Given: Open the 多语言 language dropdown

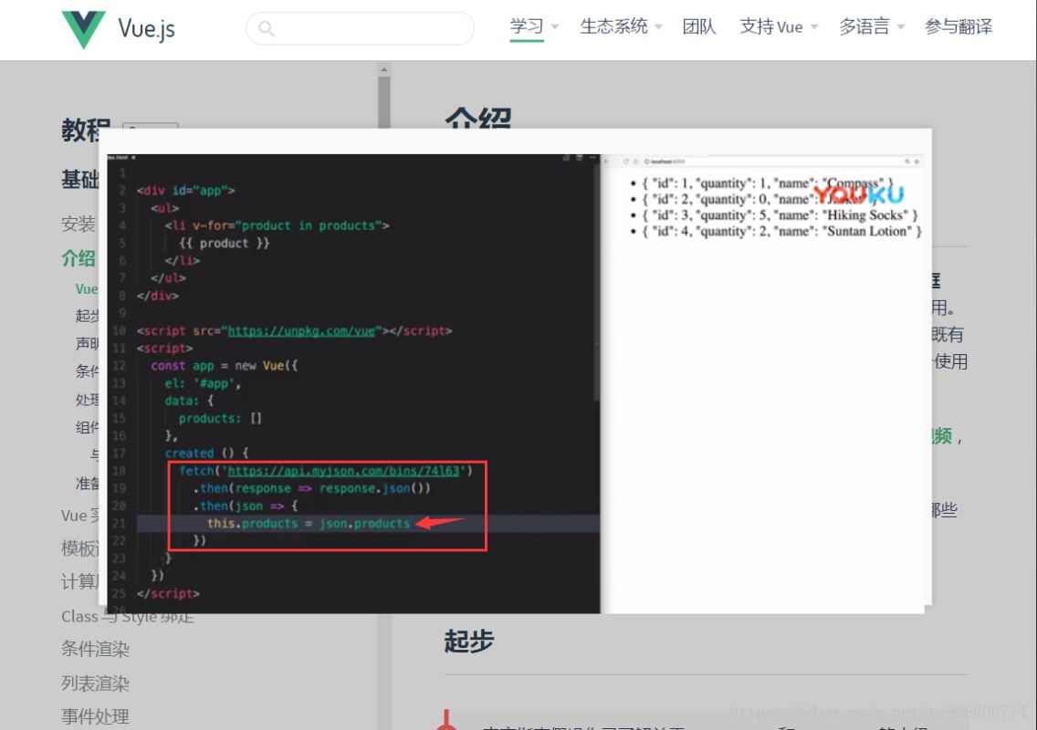Looking at the screenshot, I should [x=872, y=26].
